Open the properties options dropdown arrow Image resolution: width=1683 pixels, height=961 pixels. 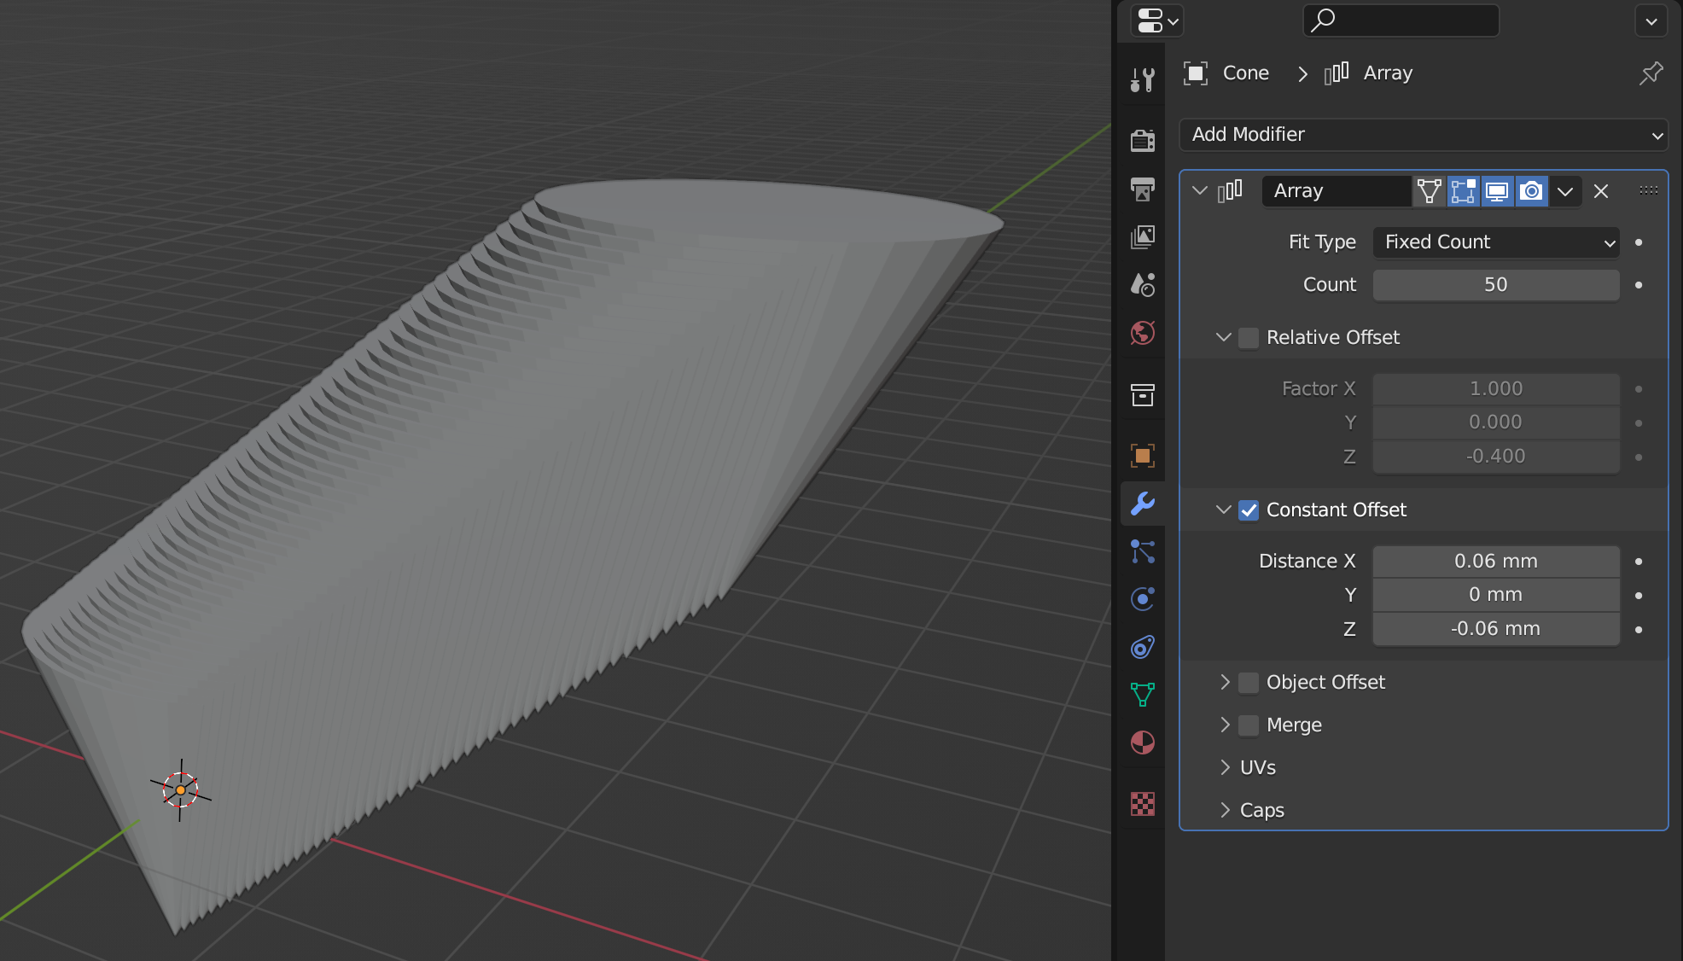(x=1651, y=21)
